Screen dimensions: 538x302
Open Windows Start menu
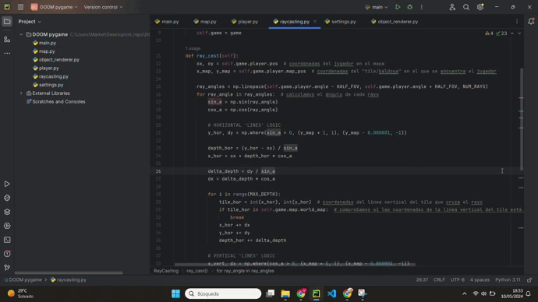coord(175,293)
